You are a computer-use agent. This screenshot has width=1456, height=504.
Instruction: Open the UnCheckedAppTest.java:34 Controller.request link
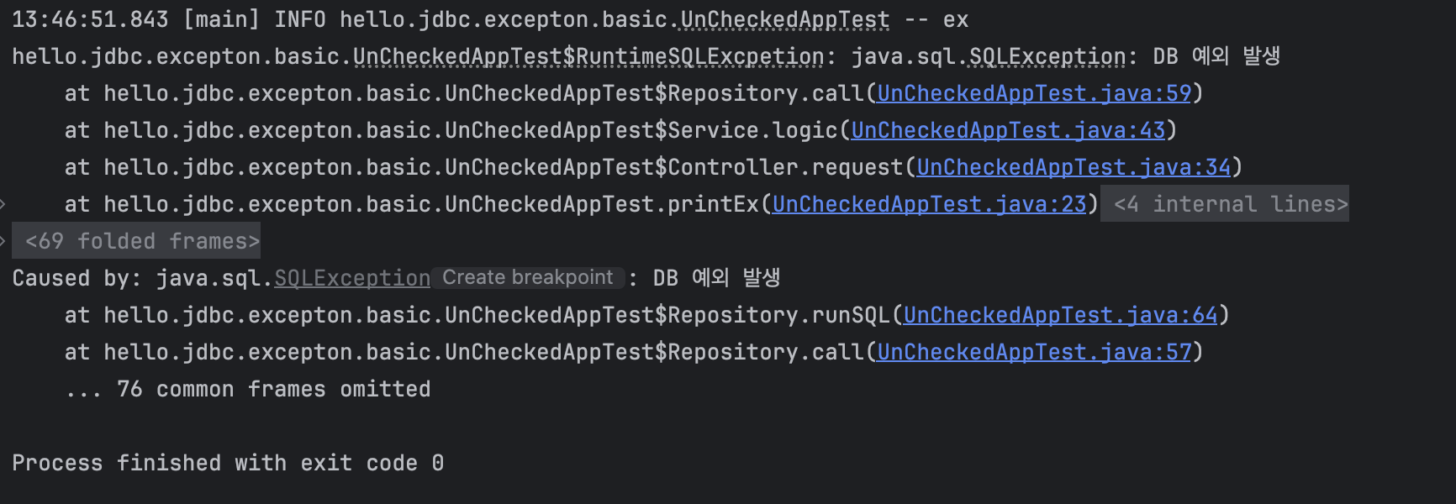click(1074, 167)
